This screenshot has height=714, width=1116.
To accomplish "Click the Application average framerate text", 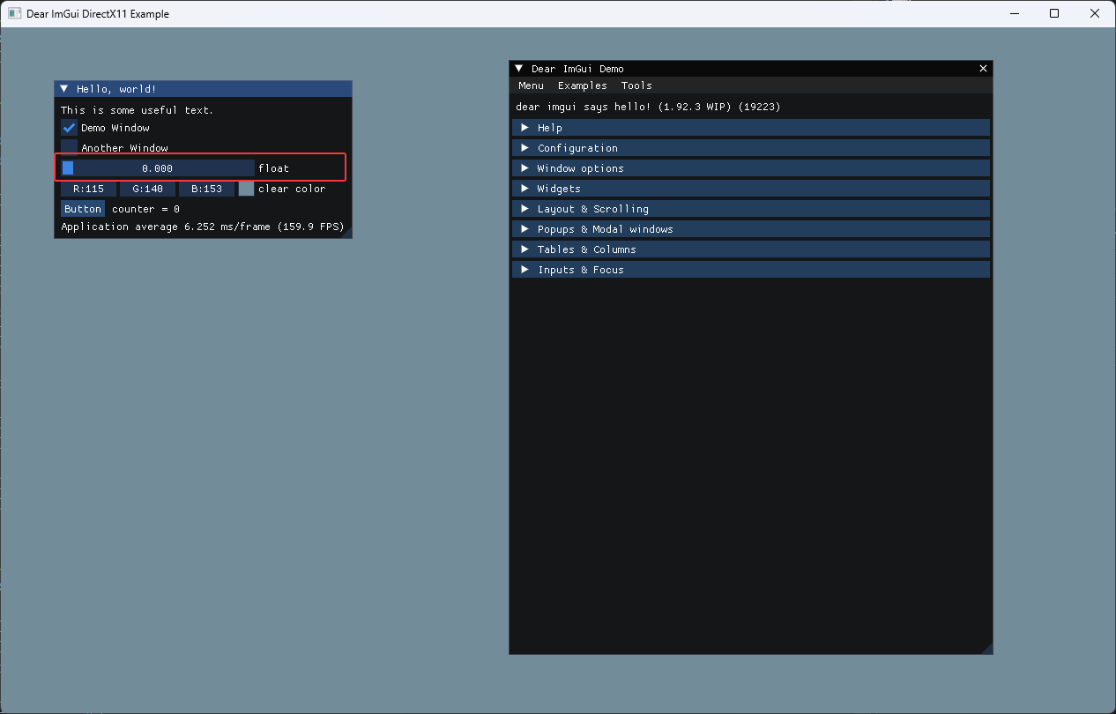I will pos(202,227).
